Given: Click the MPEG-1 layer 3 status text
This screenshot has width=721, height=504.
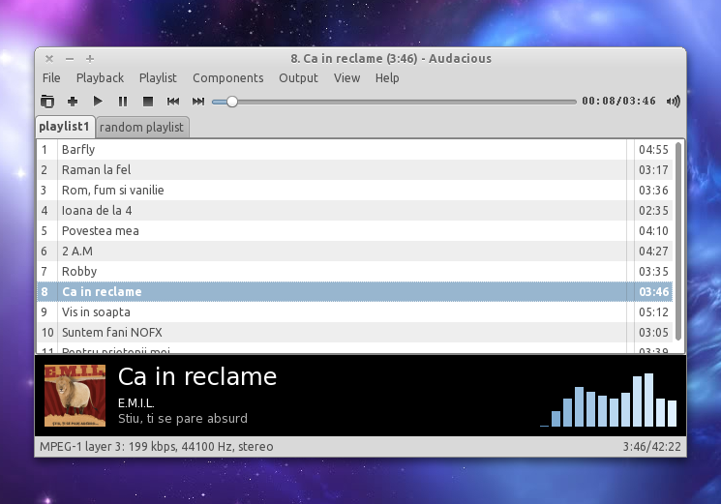Looking at the screenshot, I should pos(157,447).
